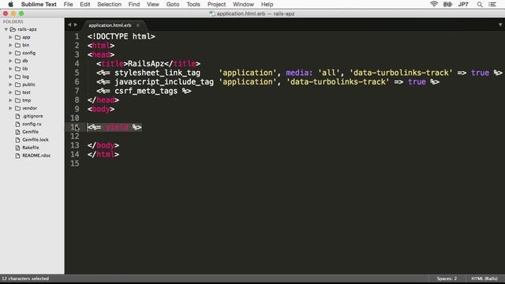Click the rails-apz folder icon

click(13, 29)
